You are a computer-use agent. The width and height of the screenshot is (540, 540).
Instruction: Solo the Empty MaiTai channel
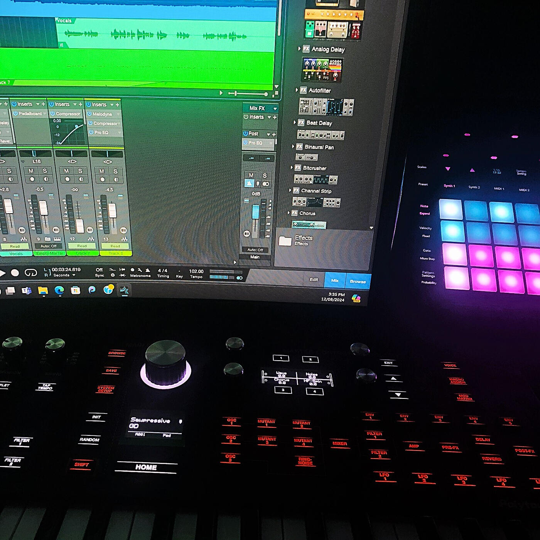click(45, 171)
